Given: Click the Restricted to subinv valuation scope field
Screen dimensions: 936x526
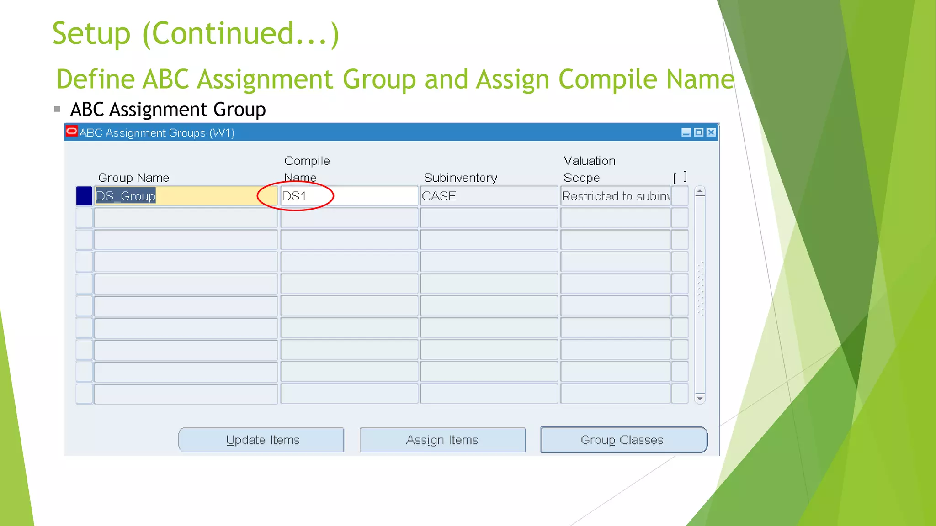Looking at the screenshot, I should [x=616, y=196].
